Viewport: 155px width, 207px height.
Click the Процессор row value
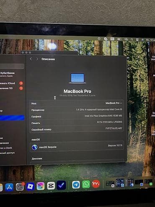click(x=99, y=109)
